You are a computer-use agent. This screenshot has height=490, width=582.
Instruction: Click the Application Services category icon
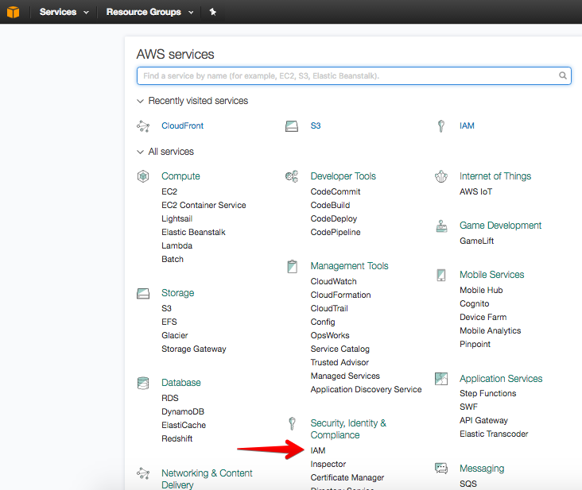[x=441, y=379]
